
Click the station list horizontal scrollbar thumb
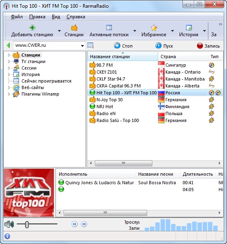click(124, 163)
